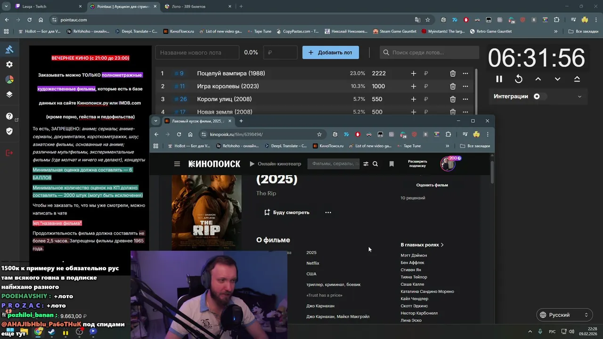603x339 pixels.
Task: Open tab search dropdown in main Chrome window
Action: tap(6, 7)
